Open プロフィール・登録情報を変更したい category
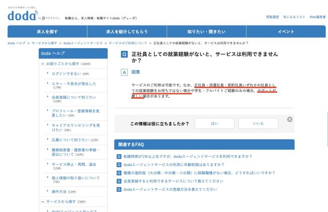Image resolution: width=328 pixels, height=212 pixels. [75, 113]
